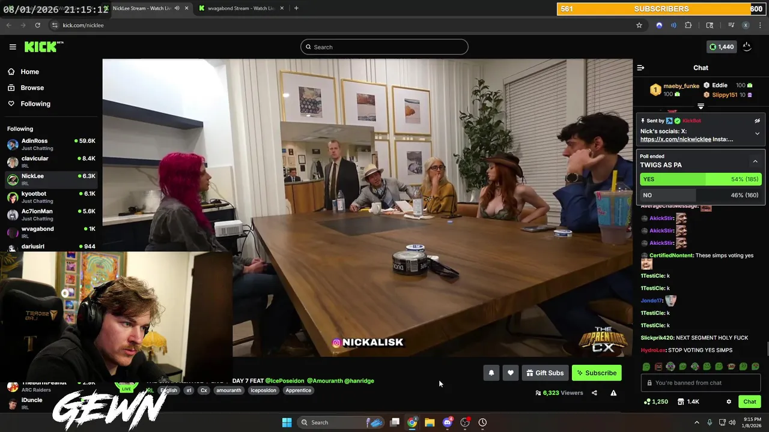The width and height of the screenshot is (769, 432).
Task: Open File Explorer from taskbar
Action: (430, 422)
